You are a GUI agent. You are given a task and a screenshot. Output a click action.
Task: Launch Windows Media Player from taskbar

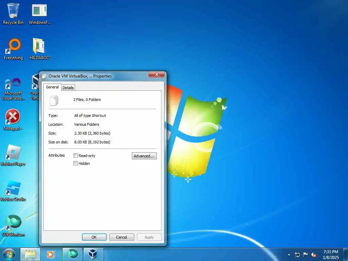[x=50, y=254]
